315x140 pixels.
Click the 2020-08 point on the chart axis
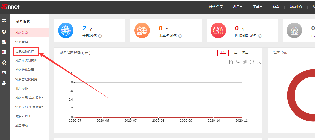tap(158, 117)
